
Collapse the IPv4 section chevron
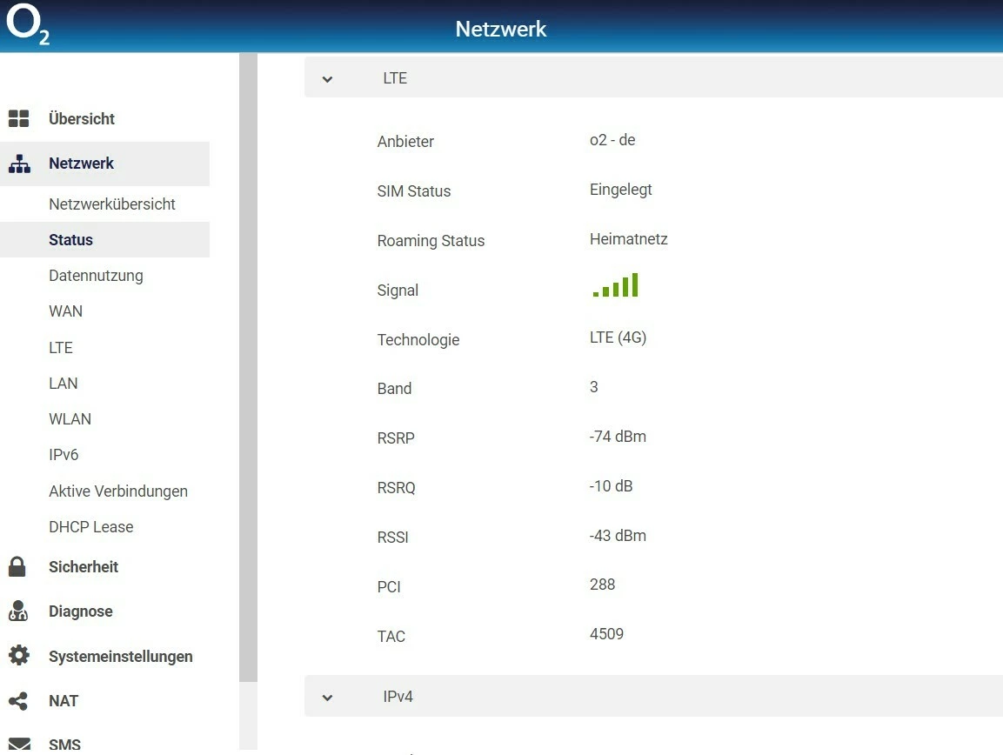pos(327,698)
